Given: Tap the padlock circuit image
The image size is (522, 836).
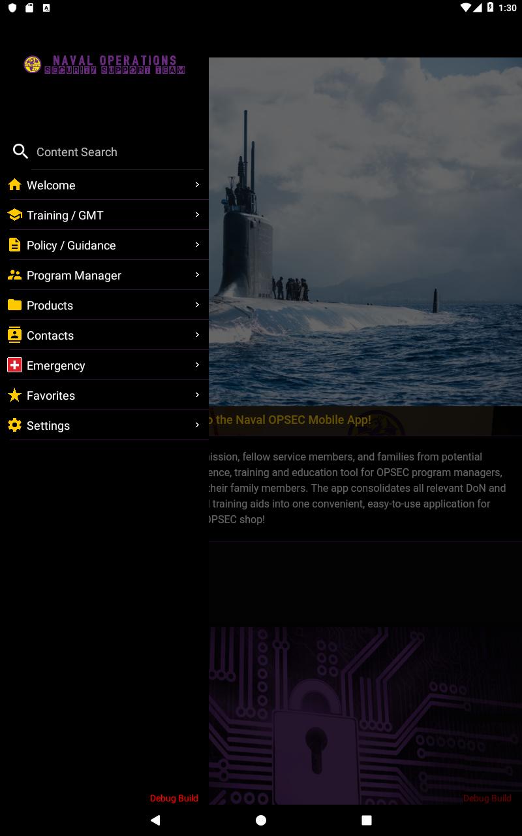Looking at the screenshot, I should (x=365, y=715).
